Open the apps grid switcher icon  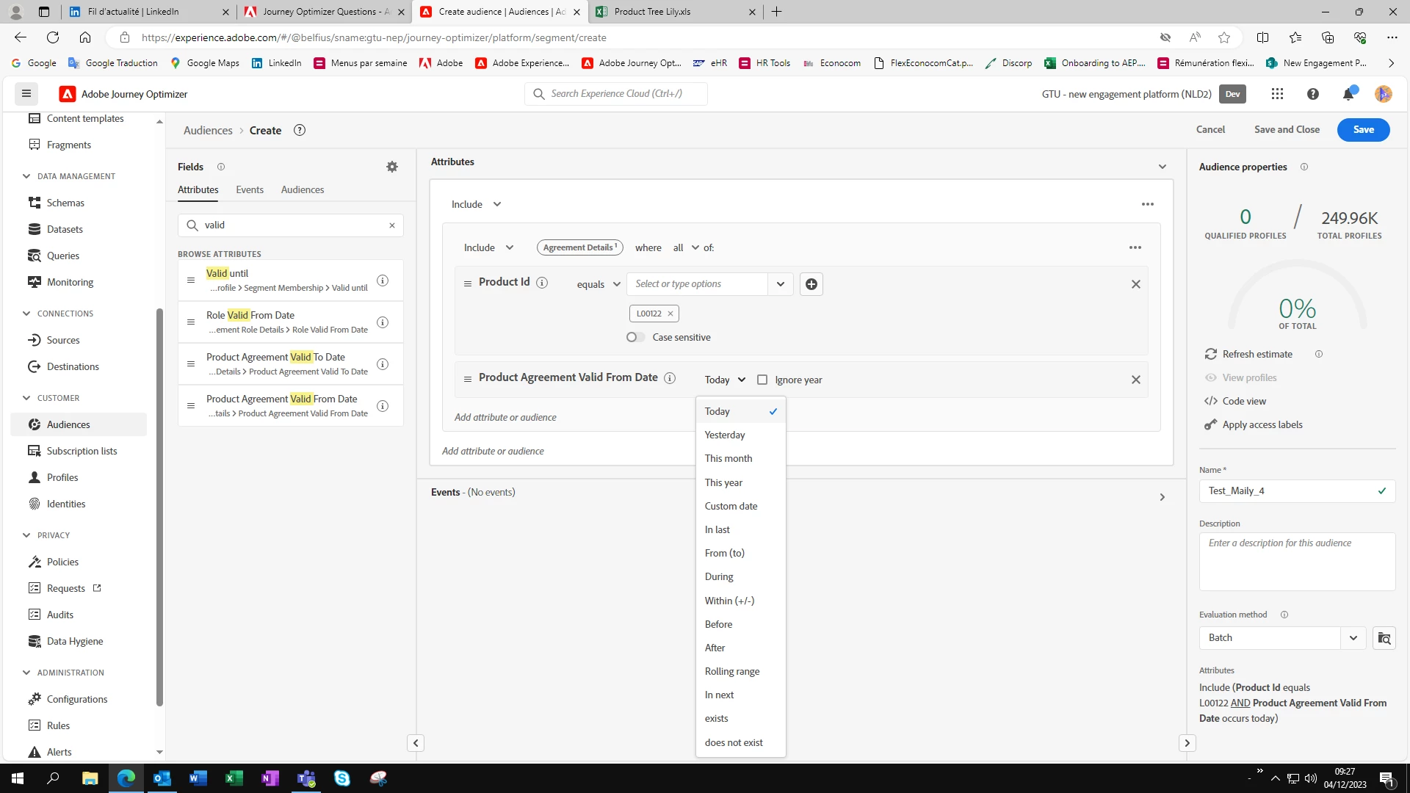pyautogui.click(x=1277, y=94)
